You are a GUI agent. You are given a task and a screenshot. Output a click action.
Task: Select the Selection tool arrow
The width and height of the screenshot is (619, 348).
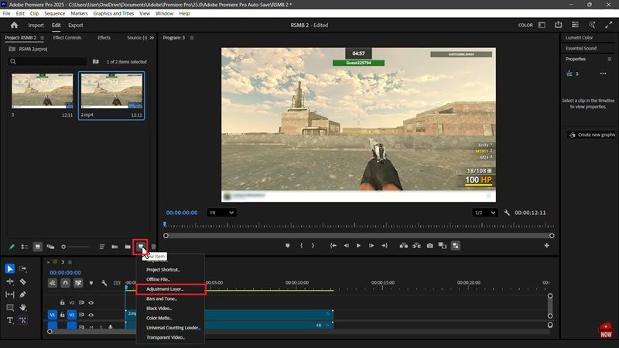(x=10, y=268)
